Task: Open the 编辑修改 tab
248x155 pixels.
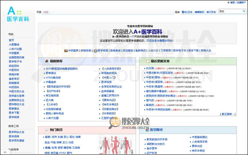Action: [x=199, y=12]
